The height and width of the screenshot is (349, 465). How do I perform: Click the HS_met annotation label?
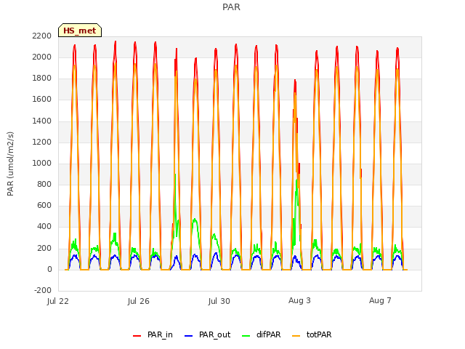click(x=80, y=31)
